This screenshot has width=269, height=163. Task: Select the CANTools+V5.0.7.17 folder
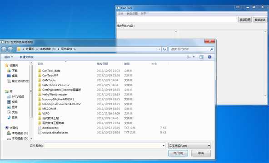[56, 85]
